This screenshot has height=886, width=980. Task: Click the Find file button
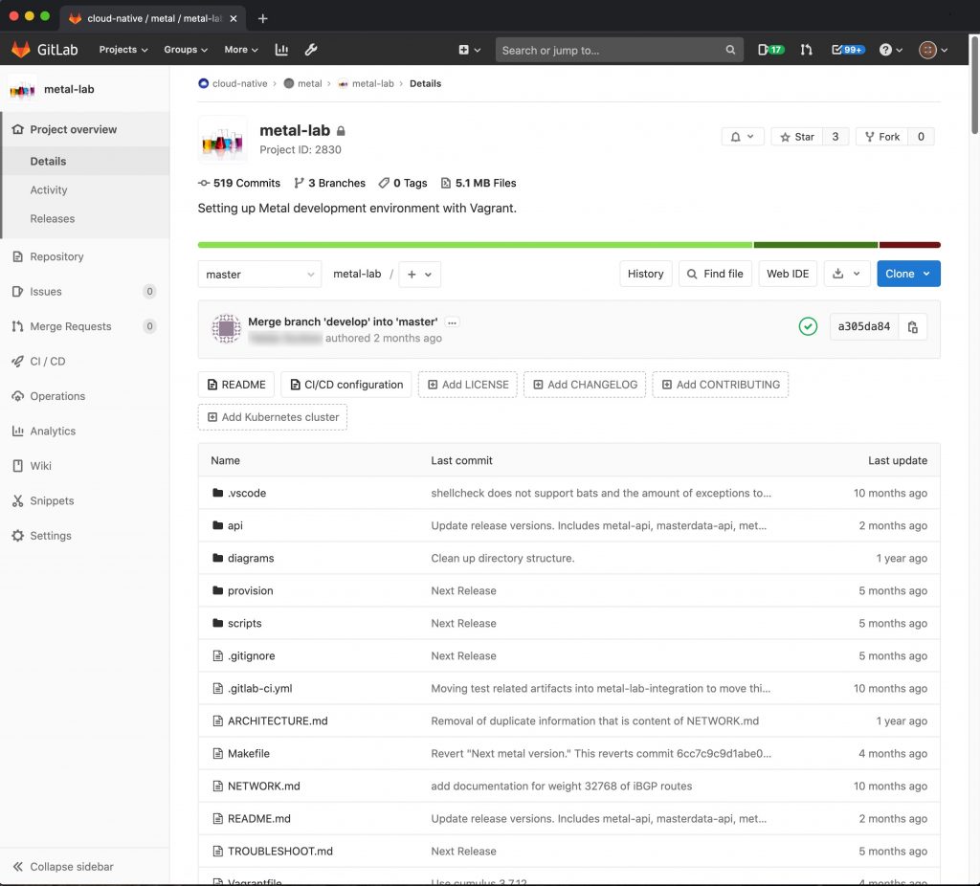pyautogui.click(x=715, y=274)
